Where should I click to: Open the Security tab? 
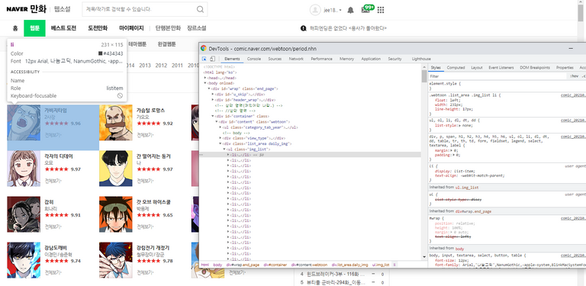pyautogui.click(x=394, y=59)
